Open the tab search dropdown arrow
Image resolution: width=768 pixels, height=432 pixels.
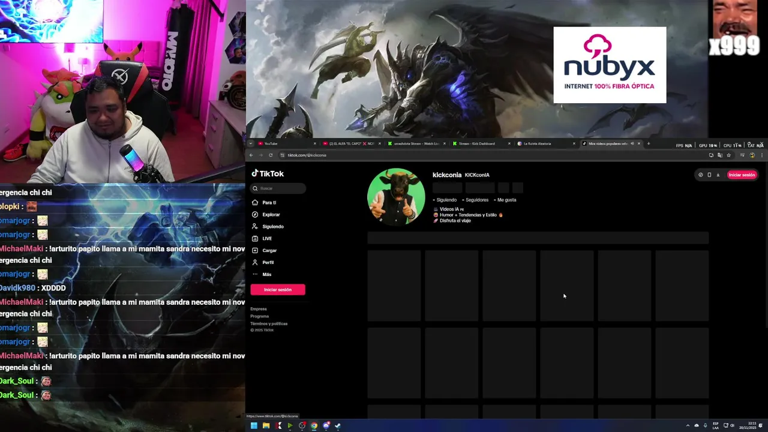pos(251,143)
